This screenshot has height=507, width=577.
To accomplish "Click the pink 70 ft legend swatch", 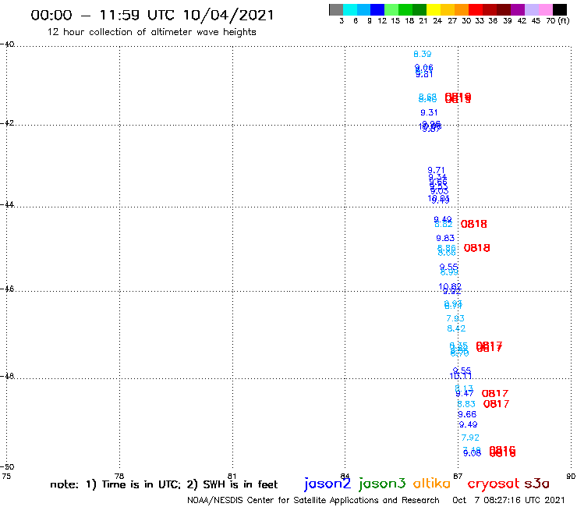I will pyautogui.click(x=545, y=9).
